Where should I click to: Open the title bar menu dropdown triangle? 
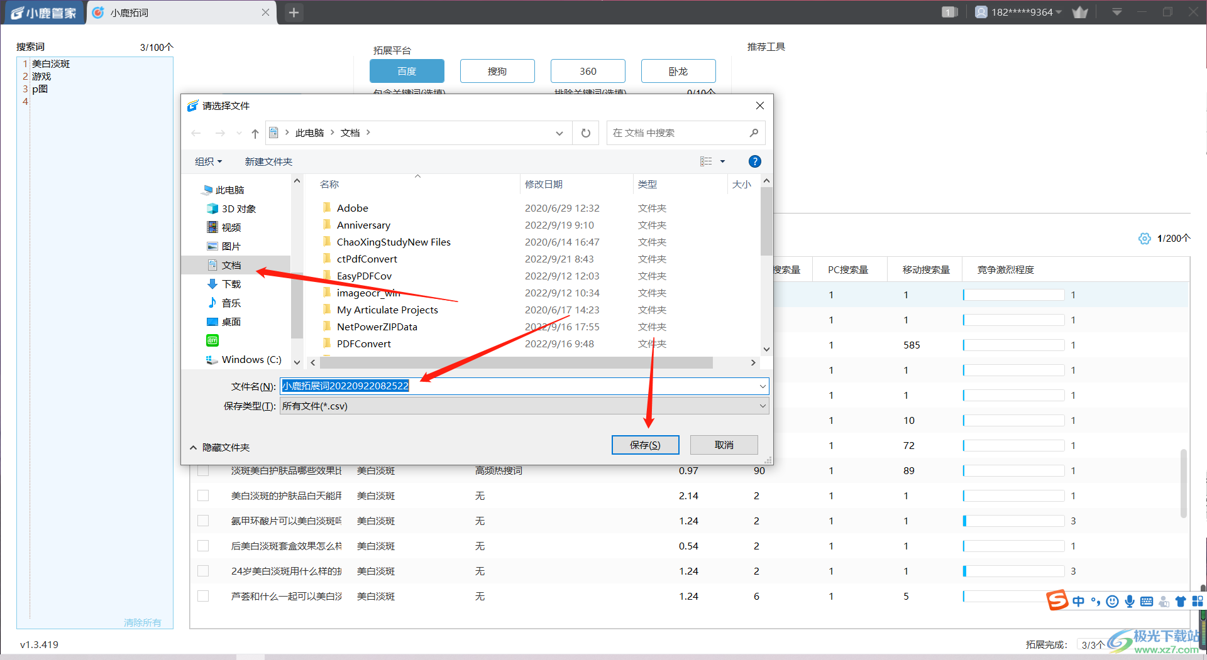pyautogui.click(x=1117, y=12)
